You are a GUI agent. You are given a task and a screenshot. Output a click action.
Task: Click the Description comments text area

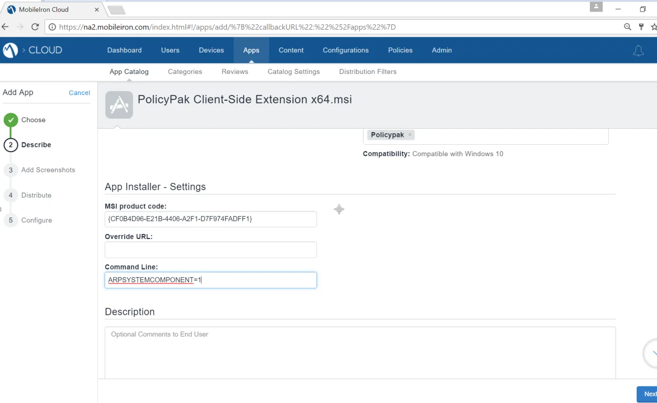point(360,353)
